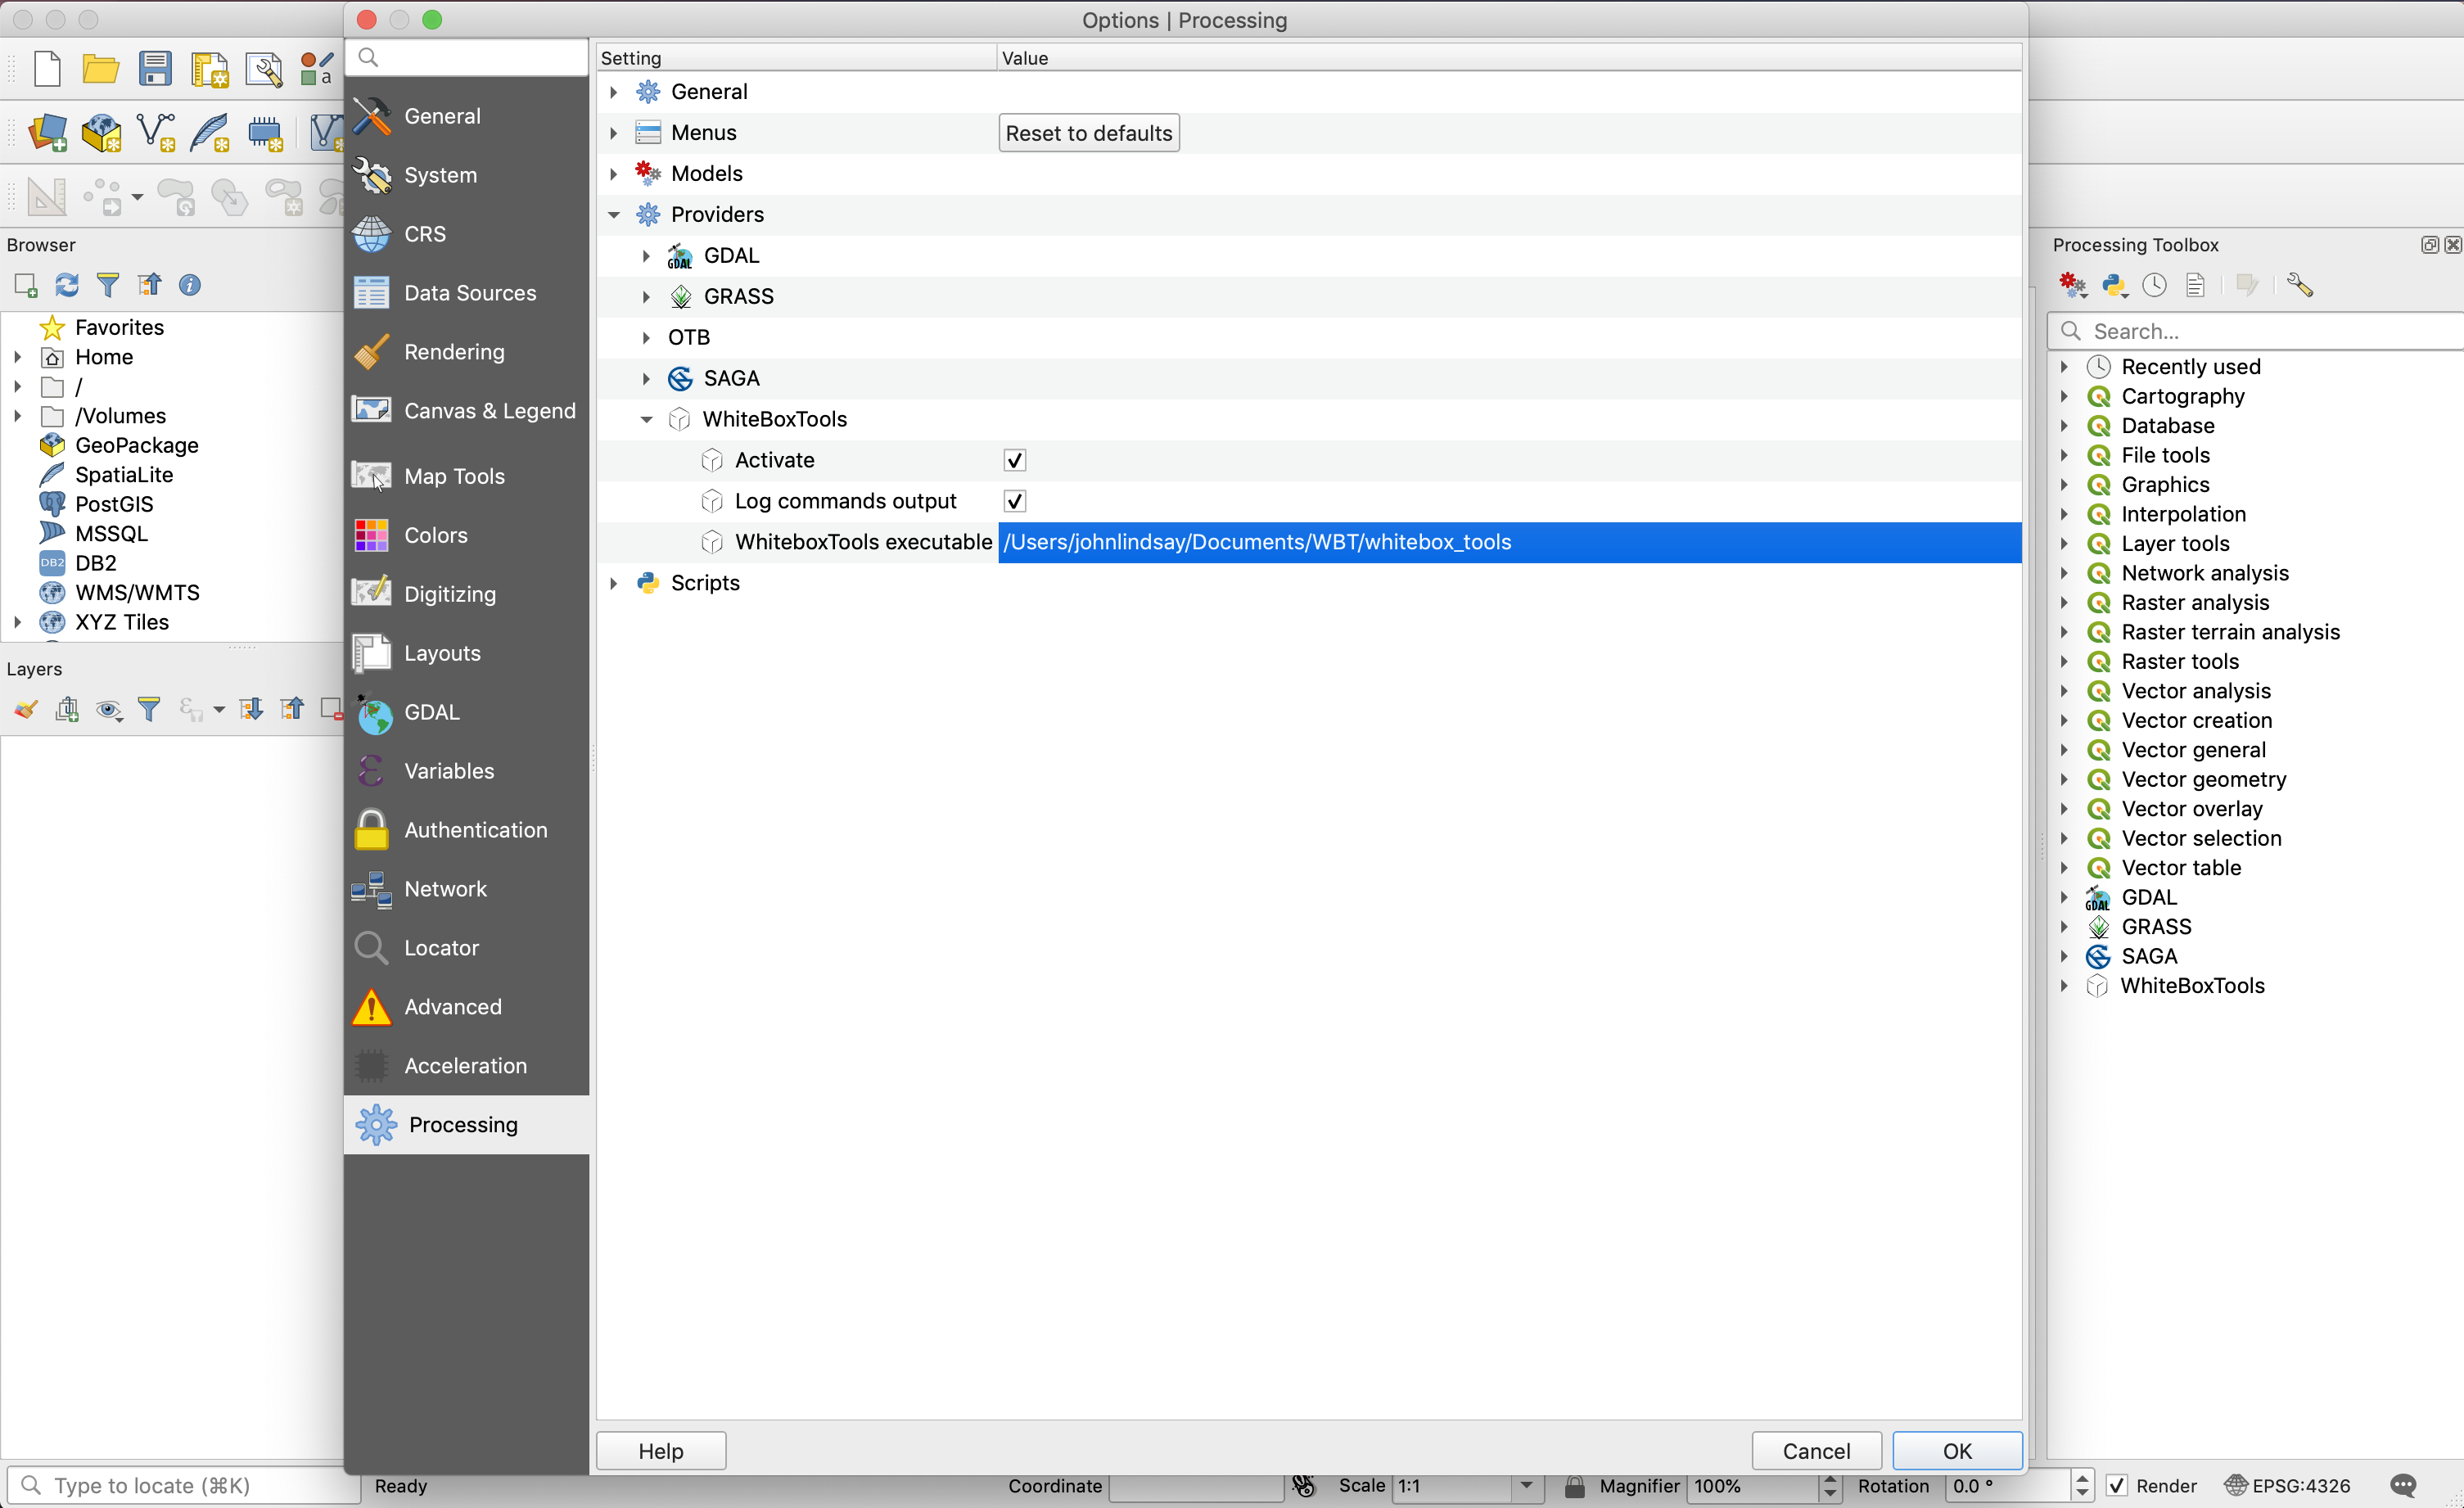Select the System settings menu item

442,174
